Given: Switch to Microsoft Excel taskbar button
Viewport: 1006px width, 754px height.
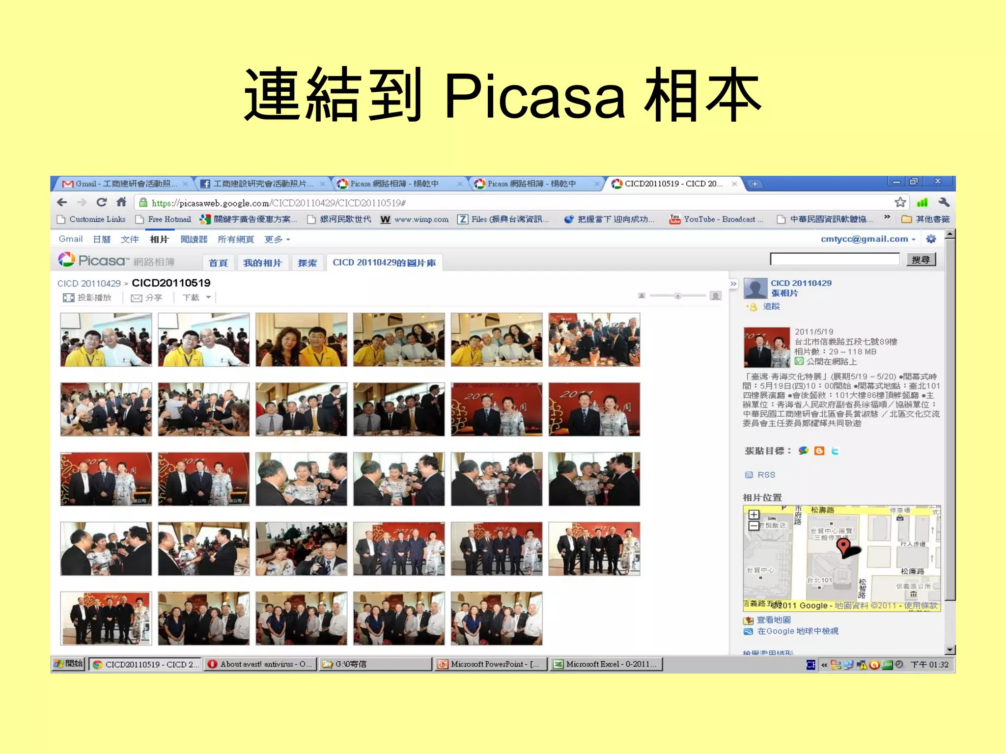Looking at the screenshot, I should (x=606, y=664).
